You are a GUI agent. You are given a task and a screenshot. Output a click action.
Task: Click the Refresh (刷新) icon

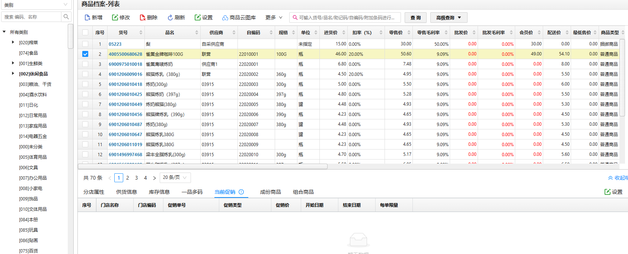coord(170,17)
